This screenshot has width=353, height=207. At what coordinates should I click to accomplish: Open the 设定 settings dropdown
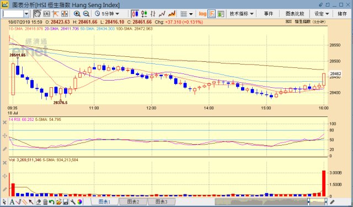pyautogui.click(x=322, y=14)
